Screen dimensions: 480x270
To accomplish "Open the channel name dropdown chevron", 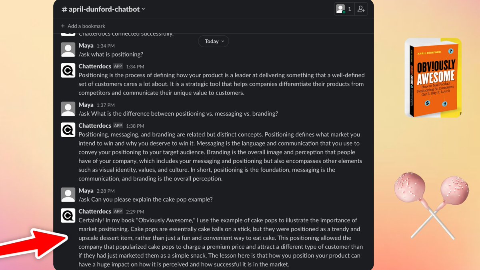I will coord(143,8).
